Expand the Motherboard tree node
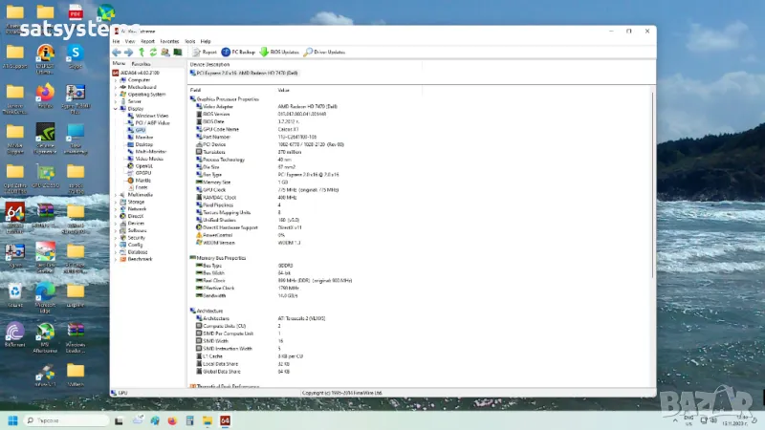Screen dimensions: 765x430 coord(116,87)
